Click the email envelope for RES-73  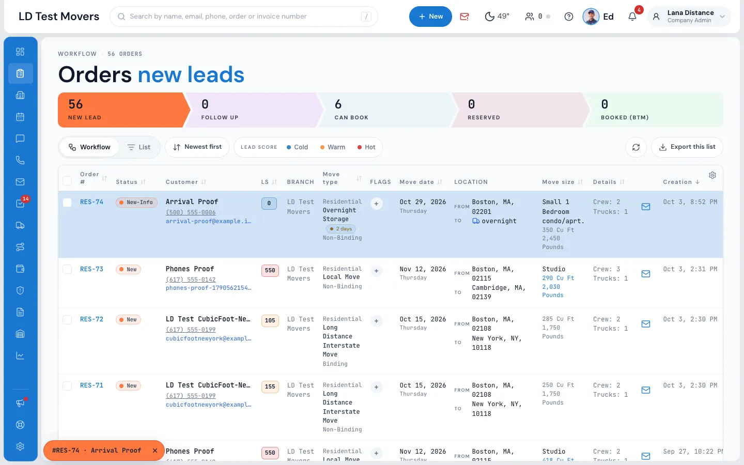tap(646, 274)
